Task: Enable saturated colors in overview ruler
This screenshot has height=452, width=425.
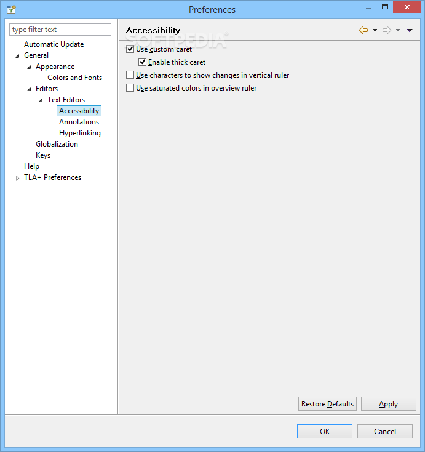Action: point(130,87)
